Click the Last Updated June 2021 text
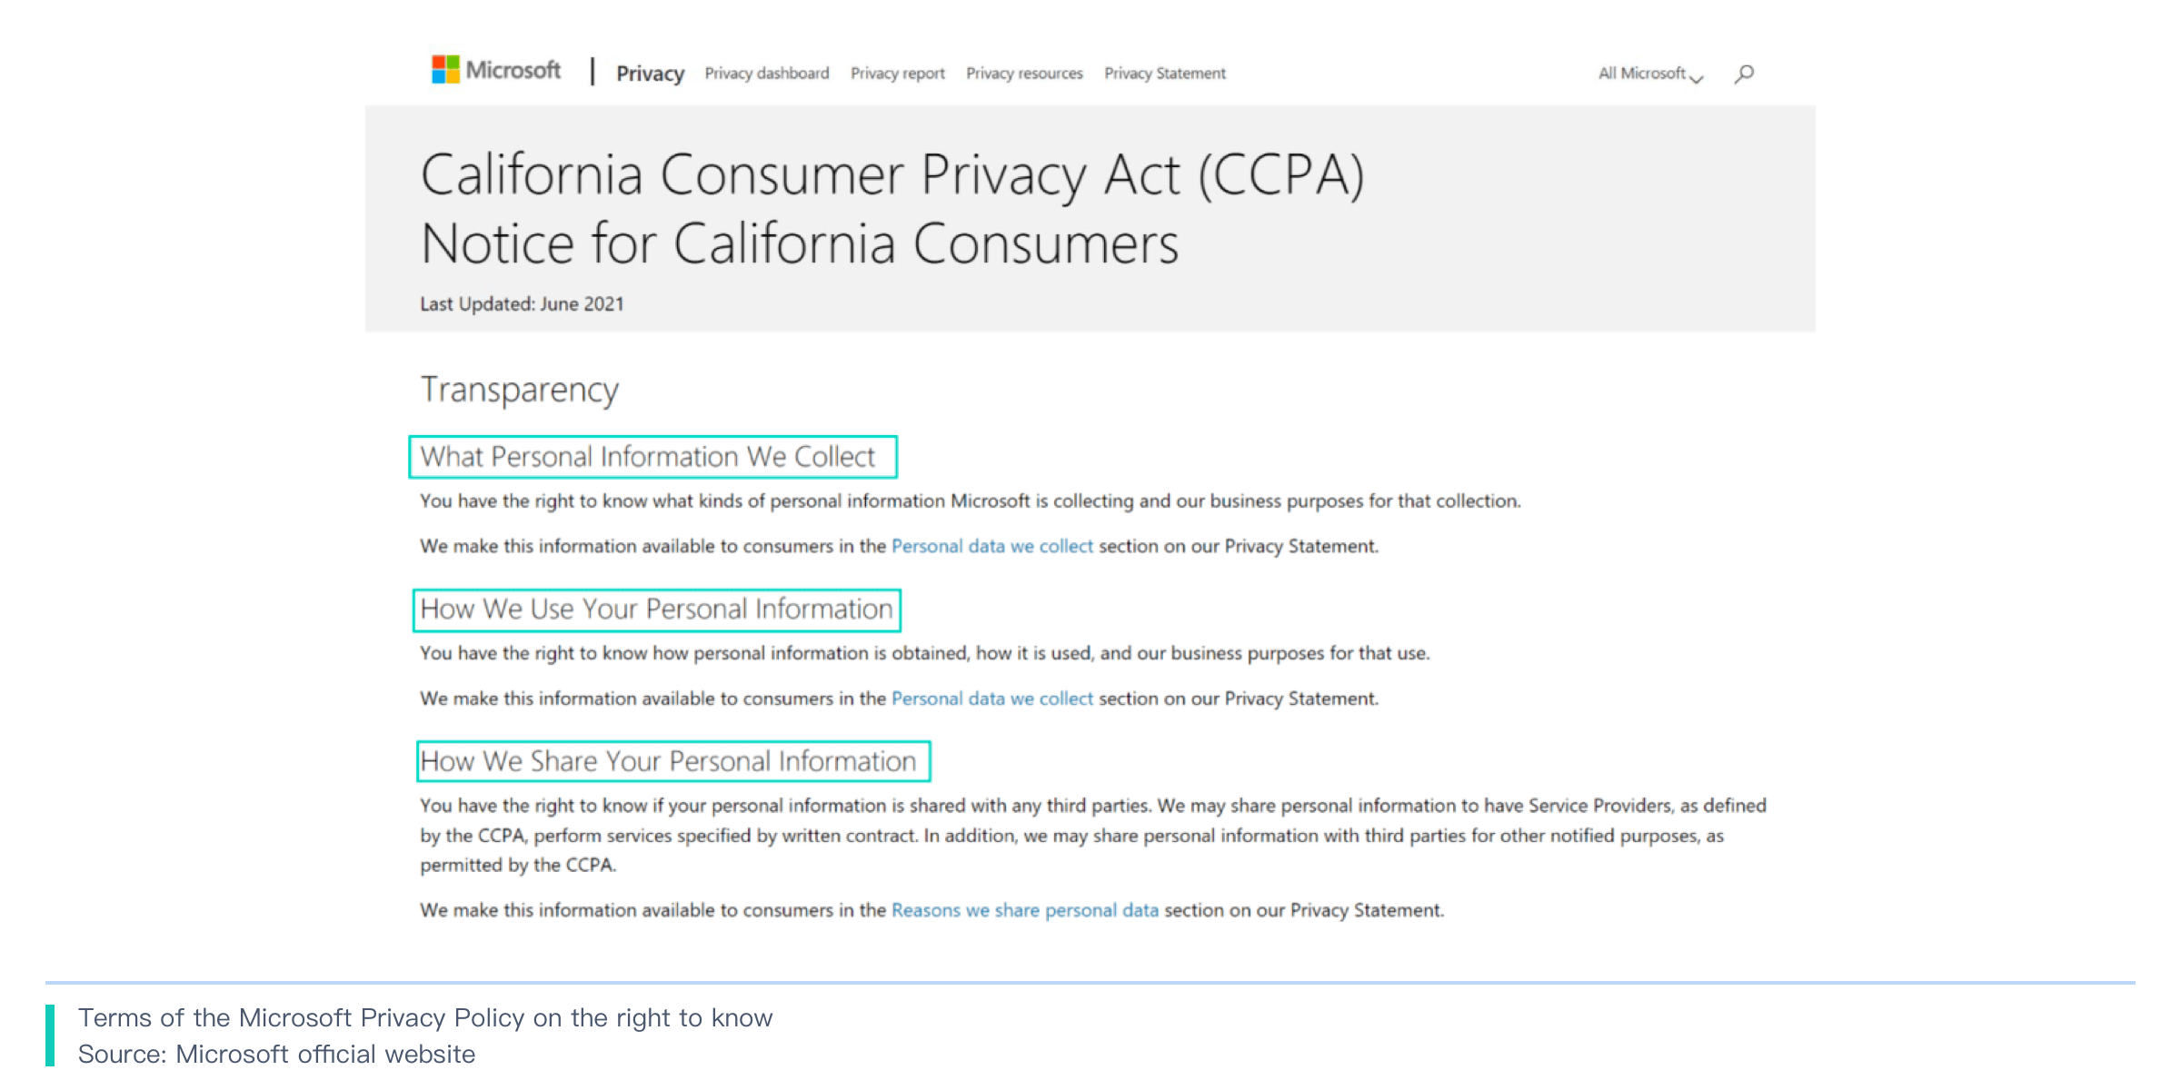 pos(522,304)
